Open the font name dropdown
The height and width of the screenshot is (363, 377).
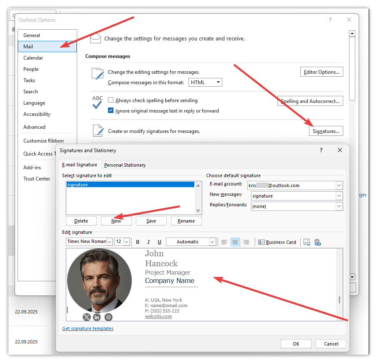(109, 242)
